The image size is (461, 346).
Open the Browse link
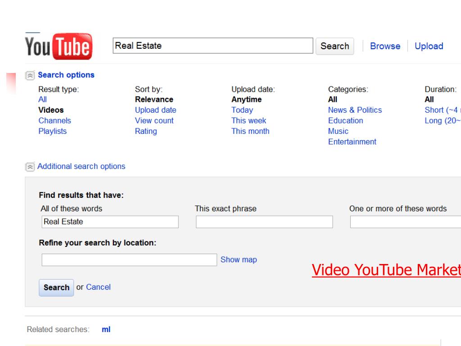[x=385, y=46]
